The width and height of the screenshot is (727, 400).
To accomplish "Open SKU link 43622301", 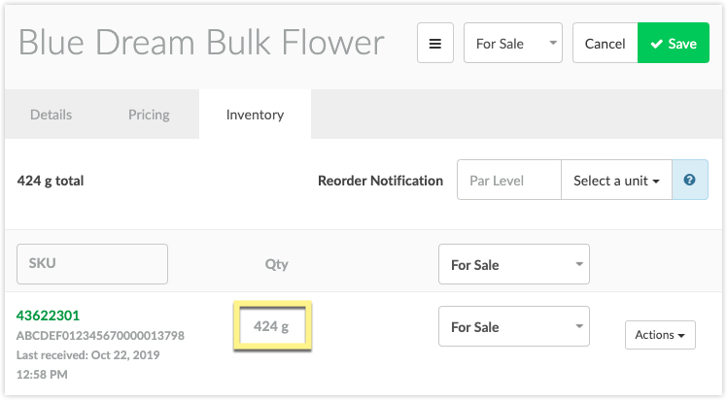I will (x=48, y=316).
